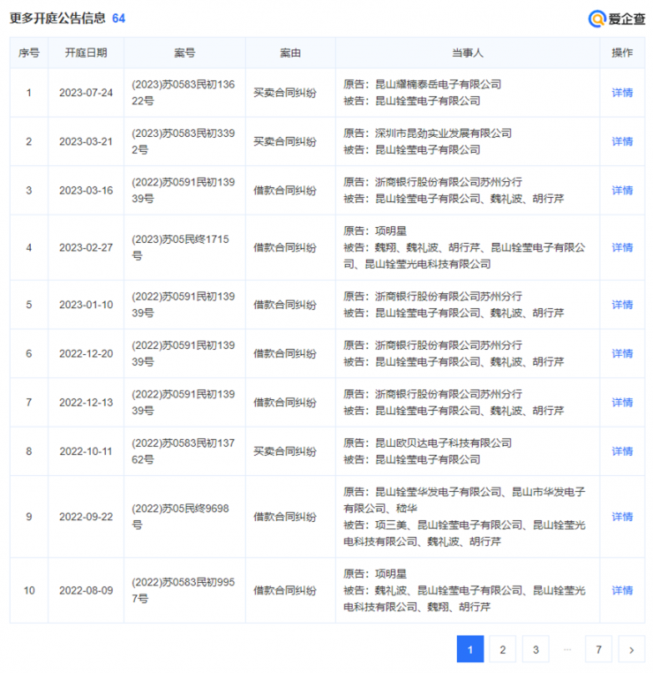The height and width of the screenshot is (673, 653).
Task: Select case number (2022)苏0583民初13762号
Action: pos(183,451)
